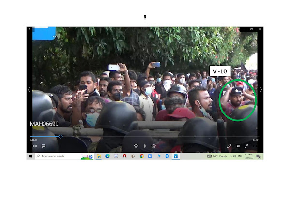Open the weather widget showing Cloudy
Image resolution: width=290 pixels, height=224 pixels.
pyautogui.click(x=220, y=156)
